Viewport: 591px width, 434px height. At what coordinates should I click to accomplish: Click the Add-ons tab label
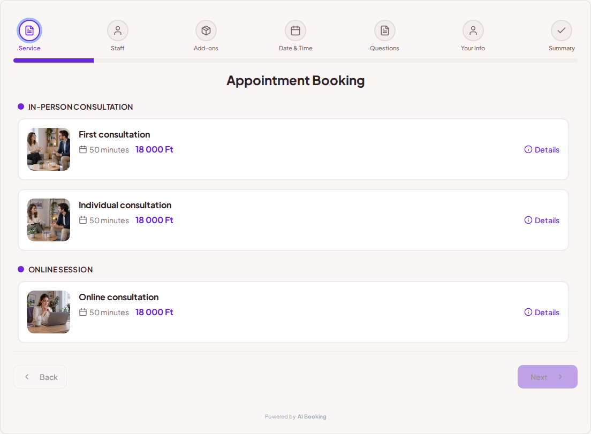click(x=206, y=48)
